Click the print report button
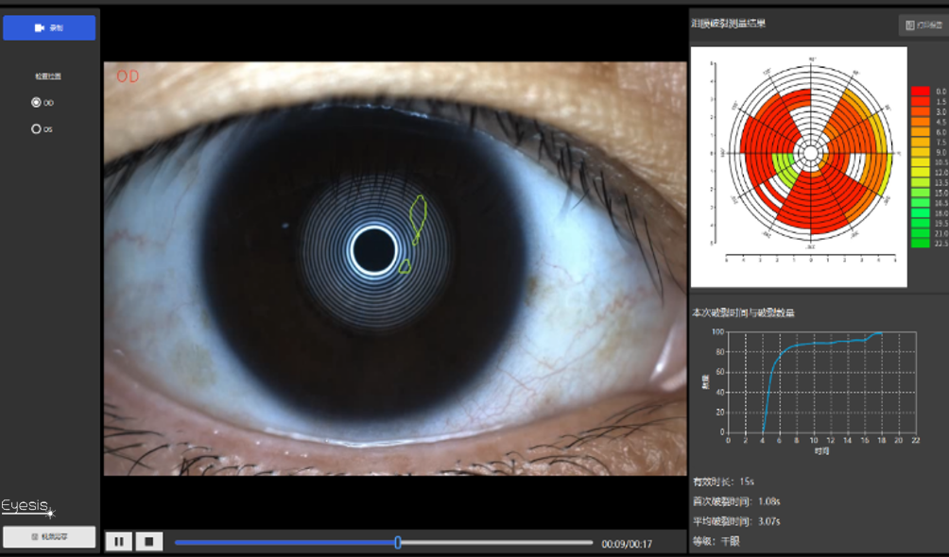Screen dimensions: 949x557 point(923,25)
